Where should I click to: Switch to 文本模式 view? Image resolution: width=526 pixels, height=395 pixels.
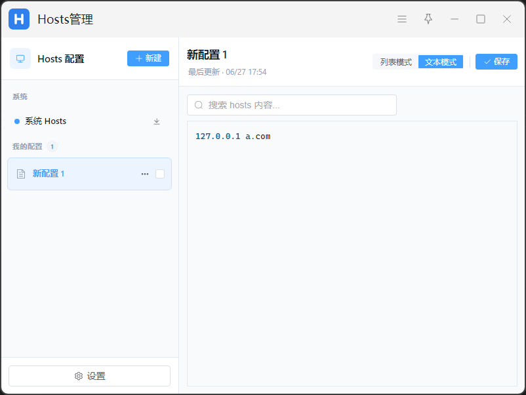coord(441,62)
